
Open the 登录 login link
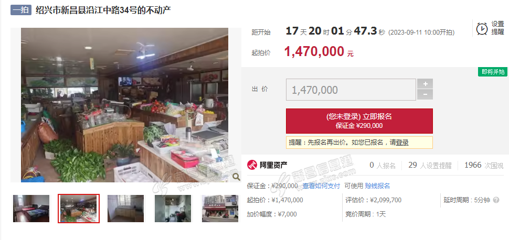coord(402,143)
